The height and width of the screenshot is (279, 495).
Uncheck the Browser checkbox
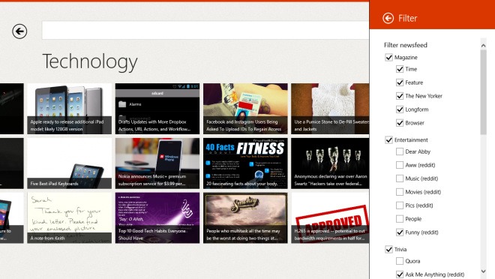click(400, 123)
